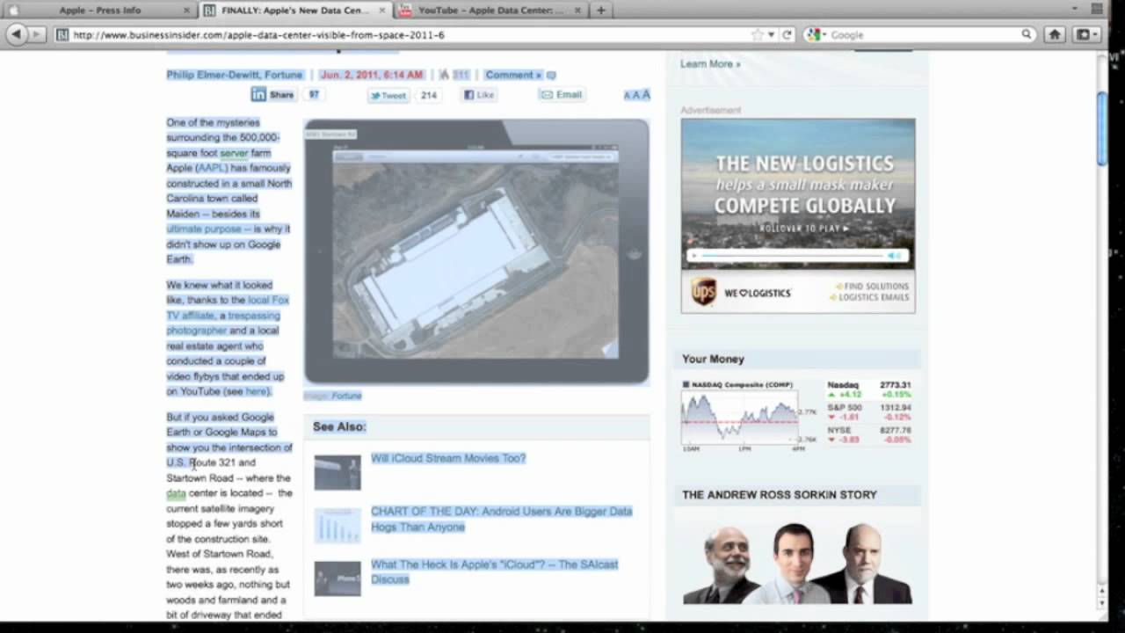This screenshot has height=633, width=1125.
Task: Click the AAA text size control
Action: coord(637,95)
